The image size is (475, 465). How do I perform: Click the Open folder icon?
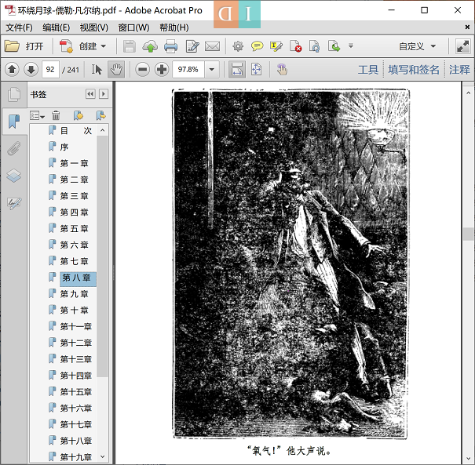coord(12,46)
